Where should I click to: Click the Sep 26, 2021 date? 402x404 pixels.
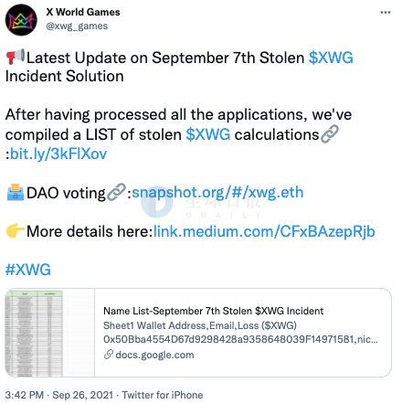pyautogui.click(x=83, y=395)
